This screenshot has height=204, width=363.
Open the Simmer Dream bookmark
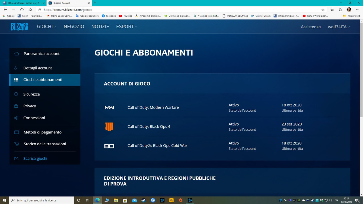[x=261, y=16]
